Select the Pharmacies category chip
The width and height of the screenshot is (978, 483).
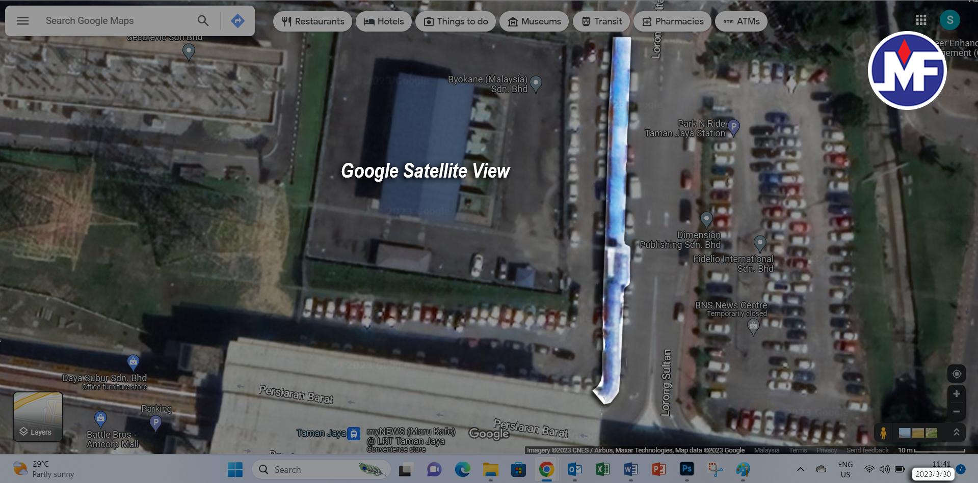click(x=672, y=21)
